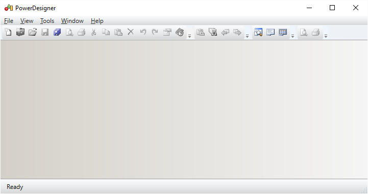Click the Context Help question-mark icon
This screenshot has width=368, height=194.
tap(180, 32)
